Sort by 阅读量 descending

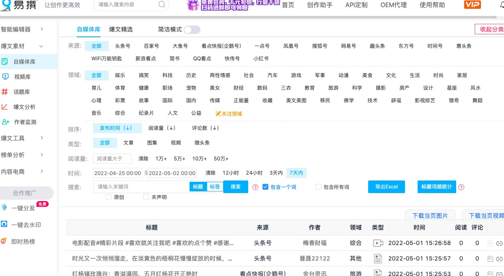pyautogui.click(x=162, y=128)
